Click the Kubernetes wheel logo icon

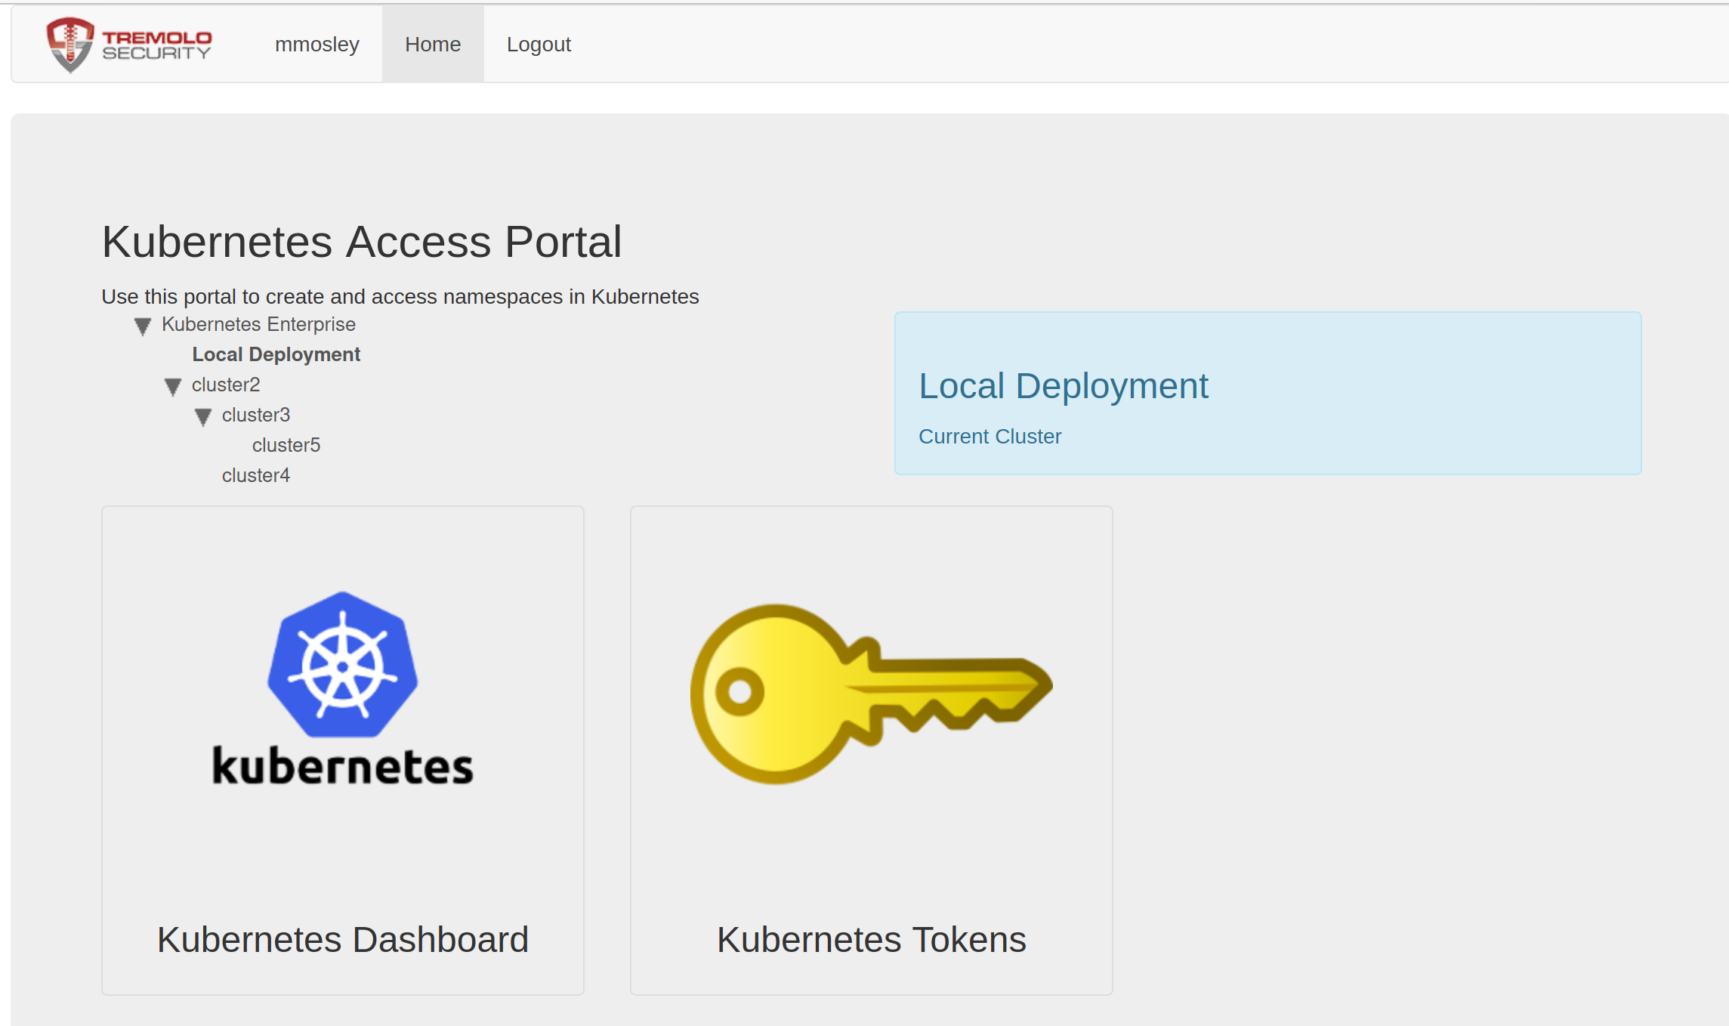pos(342,664)
